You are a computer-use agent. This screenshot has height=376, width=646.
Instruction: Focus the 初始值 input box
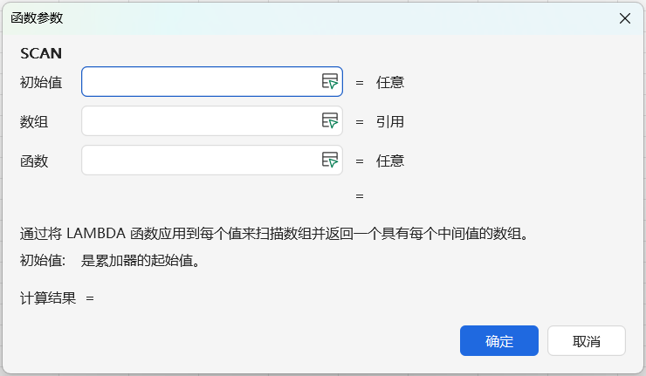click(199, 82)
